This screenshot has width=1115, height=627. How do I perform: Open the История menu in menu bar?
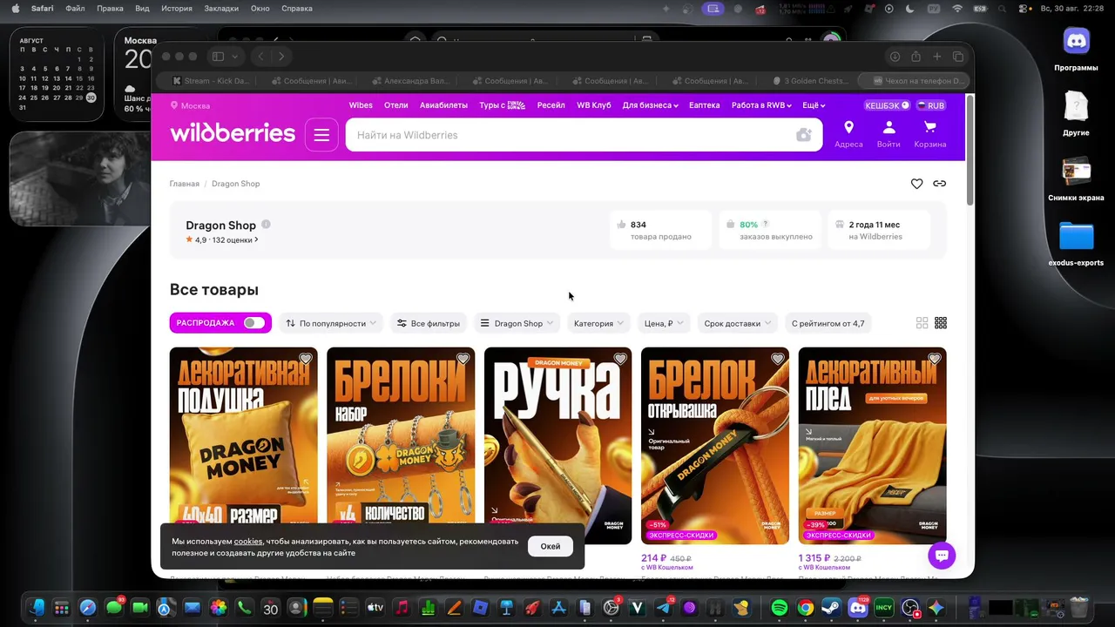coord(177,9)
